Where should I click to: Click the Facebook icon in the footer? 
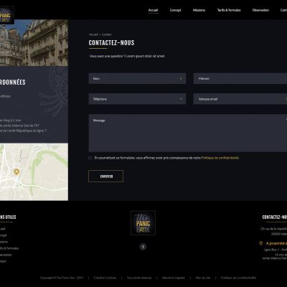[143, 247]
